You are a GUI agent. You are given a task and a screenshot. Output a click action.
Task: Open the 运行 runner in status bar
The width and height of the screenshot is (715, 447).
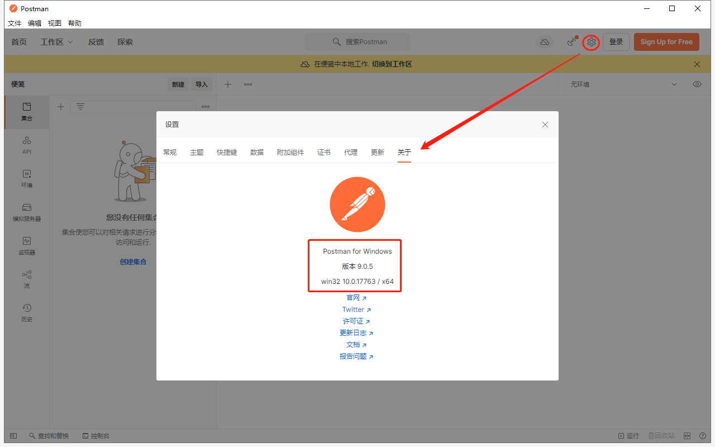[628, 436]
